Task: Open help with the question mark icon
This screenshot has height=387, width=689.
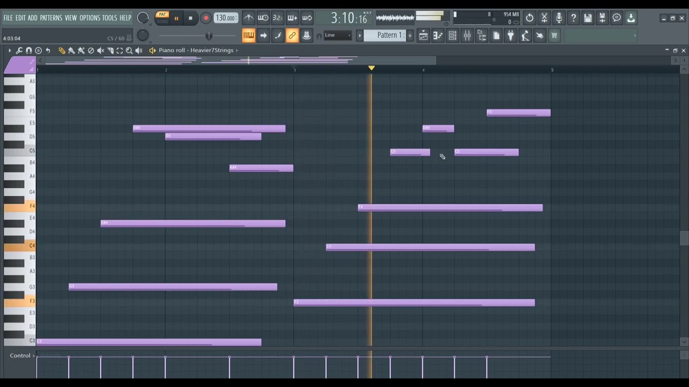Action: click(x=573, y=18)
